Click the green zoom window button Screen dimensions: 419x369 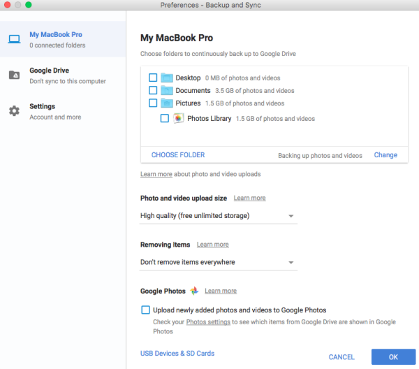click(x=29, y=5)
